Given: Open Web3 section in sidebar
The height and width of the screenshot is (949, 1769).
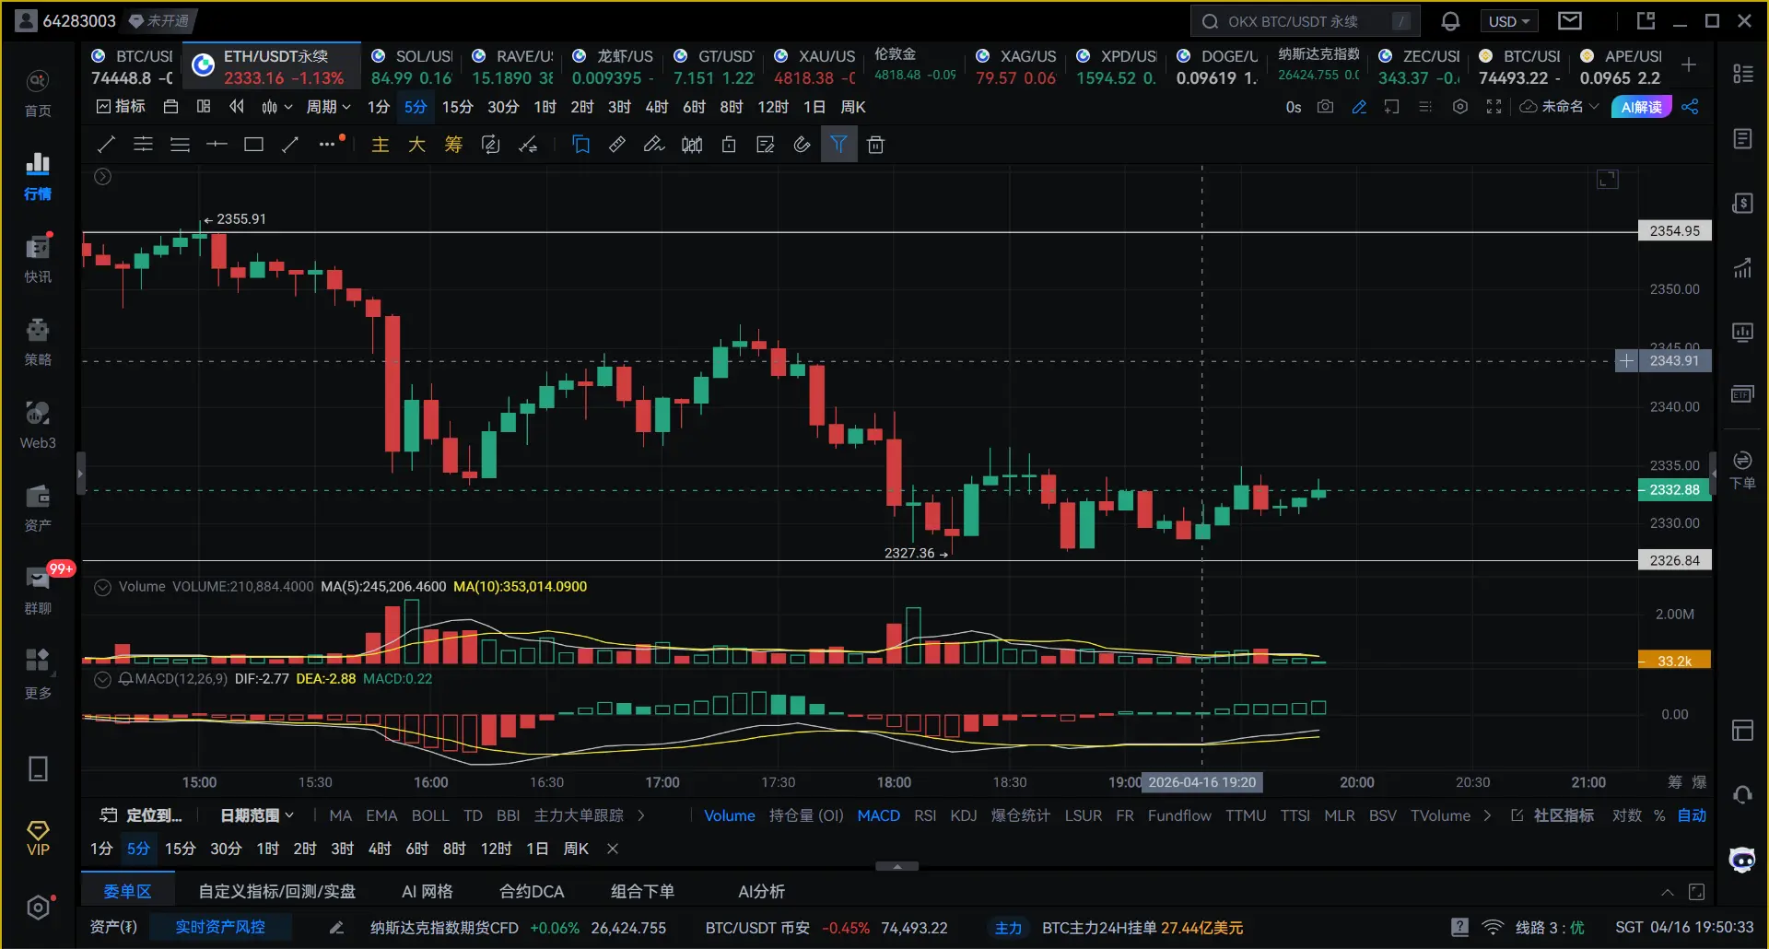Looking at the screenshot, I should 38,425.
